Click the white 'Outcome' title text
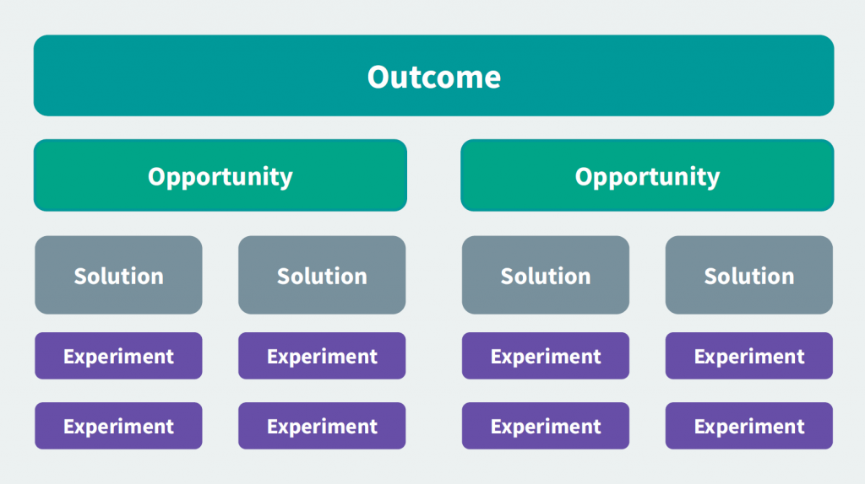Image resolution: width=865 pixels, height=484 pixels. [433, 77]
